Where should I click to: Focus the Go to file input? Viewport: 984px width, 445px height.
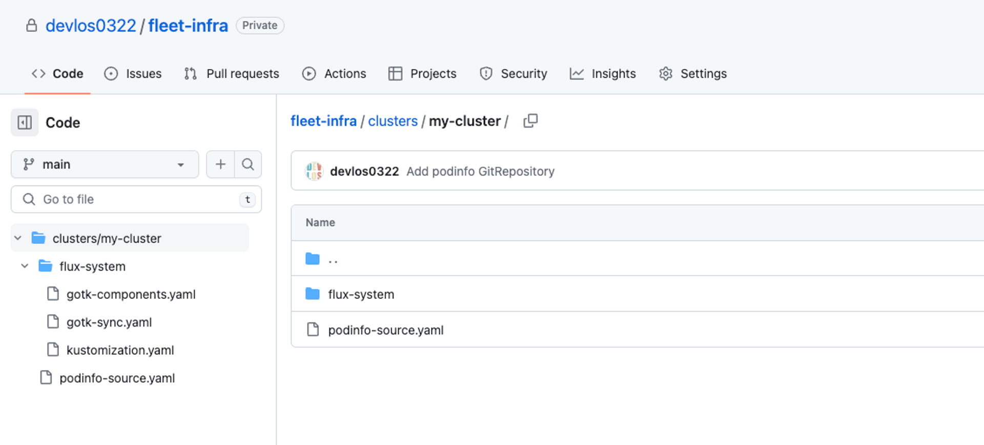pyautogui.click(x=136, y=199)
